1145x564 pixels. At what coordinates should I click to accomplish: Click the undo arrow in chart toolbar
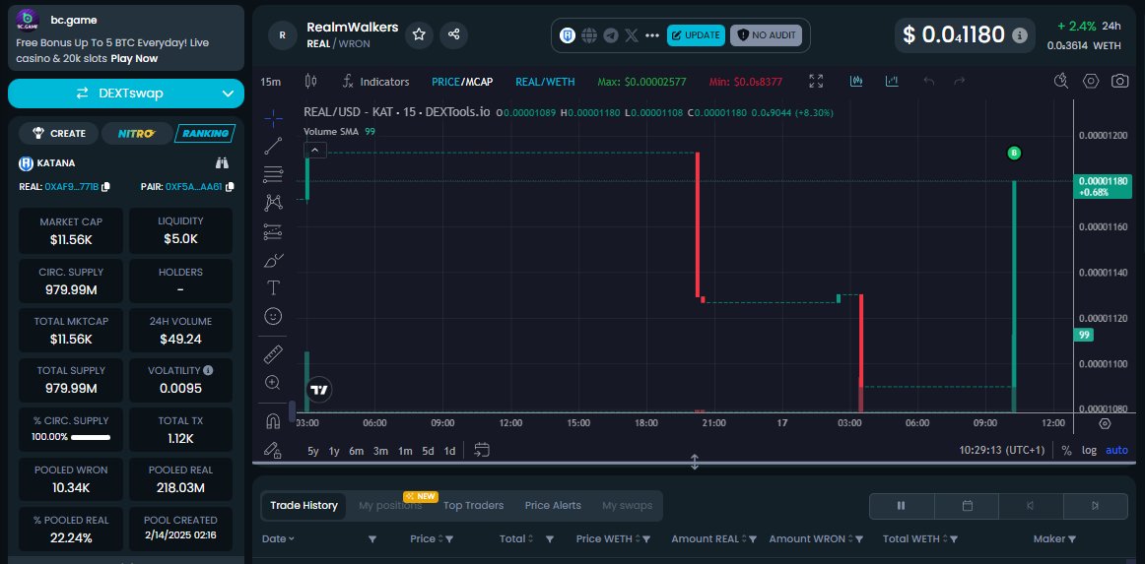(929, 81)
